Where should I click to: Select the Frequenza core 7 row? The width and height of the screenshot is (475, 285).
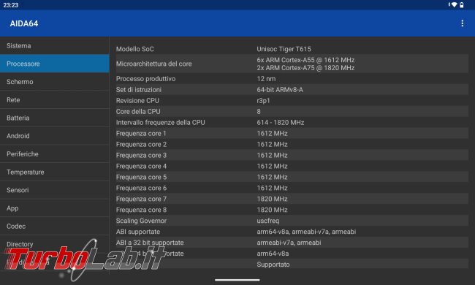292,199
